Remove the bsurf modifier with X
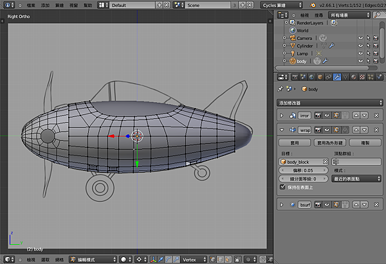 coord(376,204)
